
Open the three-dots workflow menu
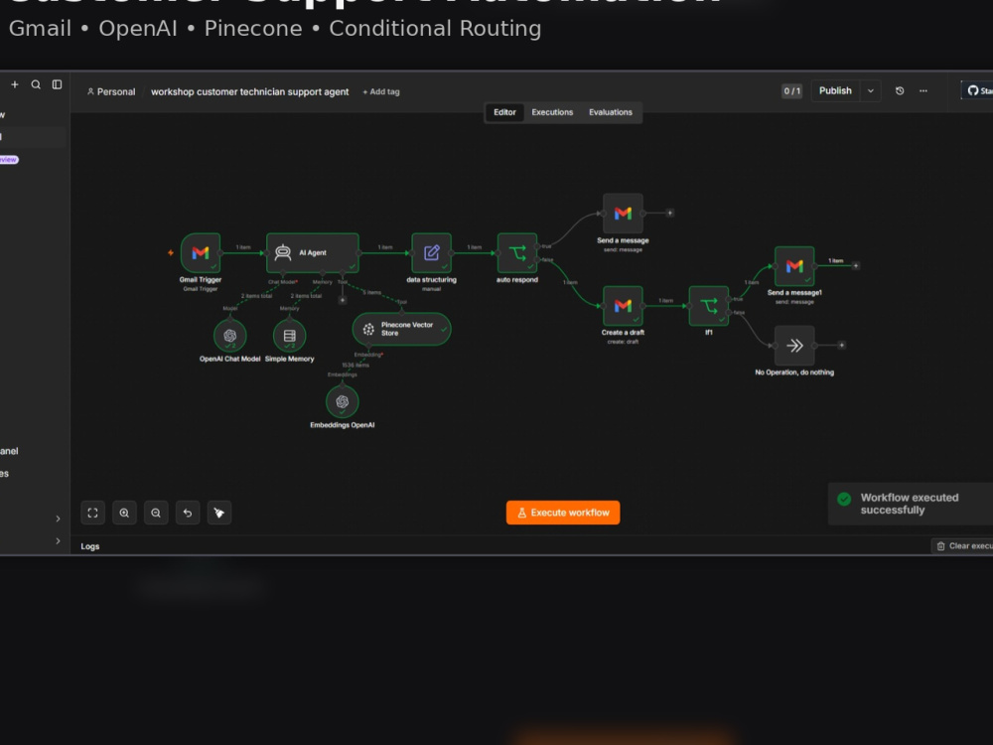point(923,90)
